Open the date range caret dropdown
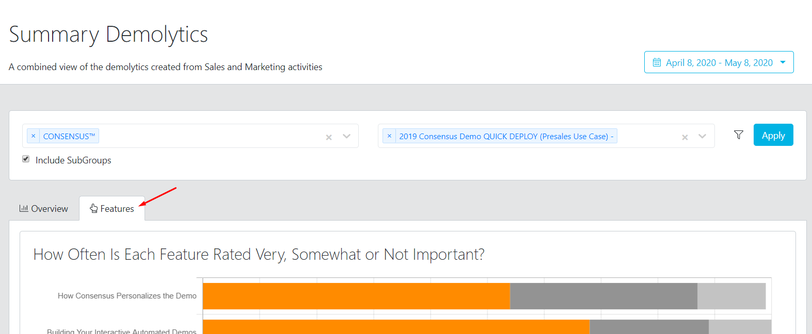Viewport: 812px width, 334px height. pos(783,62)
